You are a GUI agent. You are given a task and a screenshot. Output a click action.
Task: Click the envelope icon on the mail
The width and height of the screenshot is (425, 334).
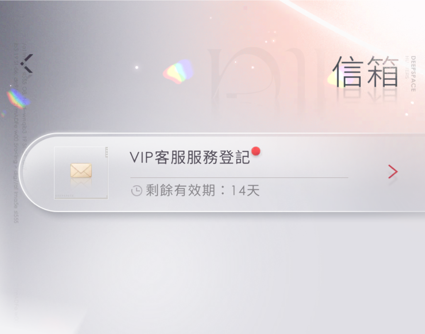pos(81,170)
